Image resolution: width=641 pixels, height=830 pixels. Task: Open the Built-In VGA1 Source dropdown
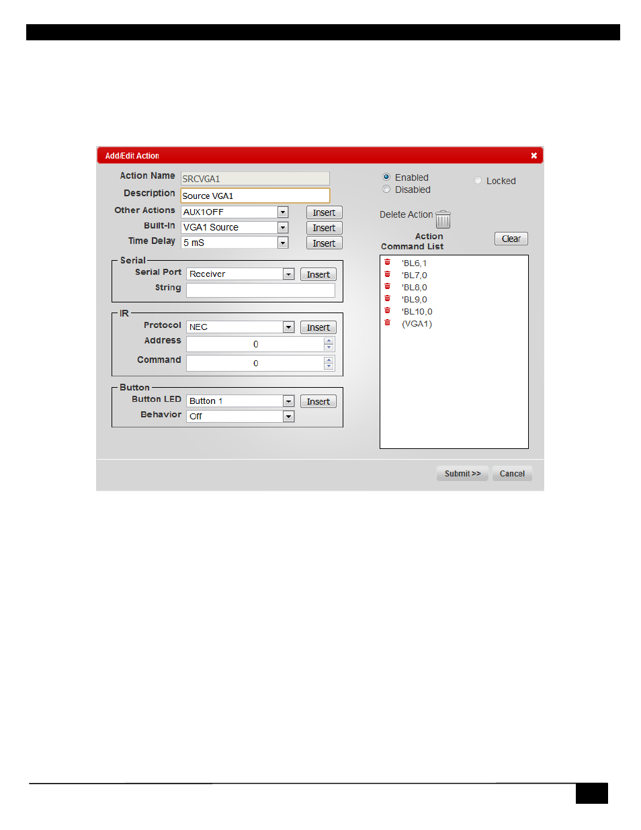coord(283,228)
